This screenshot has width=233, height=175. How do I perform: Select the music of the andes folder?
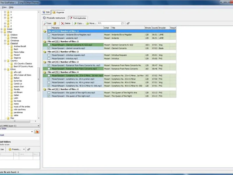point(22,106)
